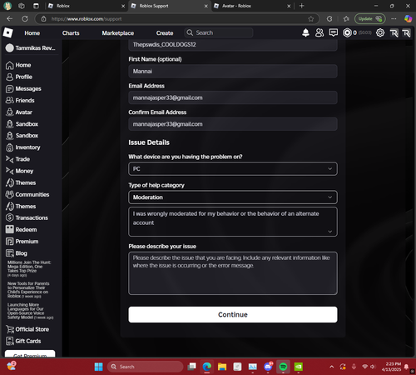Open the notifications bell in Roblox header
This screenshot has width=416, height=375.
tap(305, 32)
